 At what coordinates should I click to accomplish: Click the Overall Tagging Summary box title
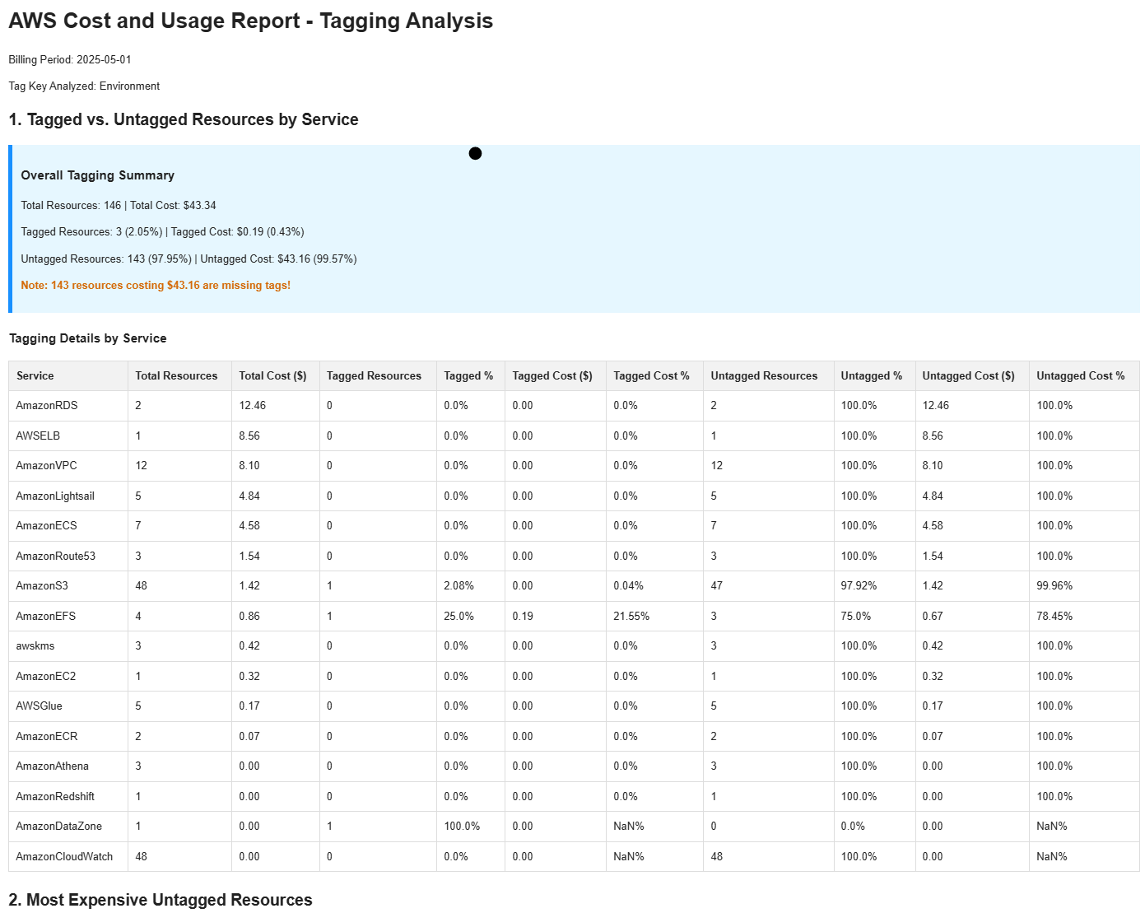coord(97,175)
